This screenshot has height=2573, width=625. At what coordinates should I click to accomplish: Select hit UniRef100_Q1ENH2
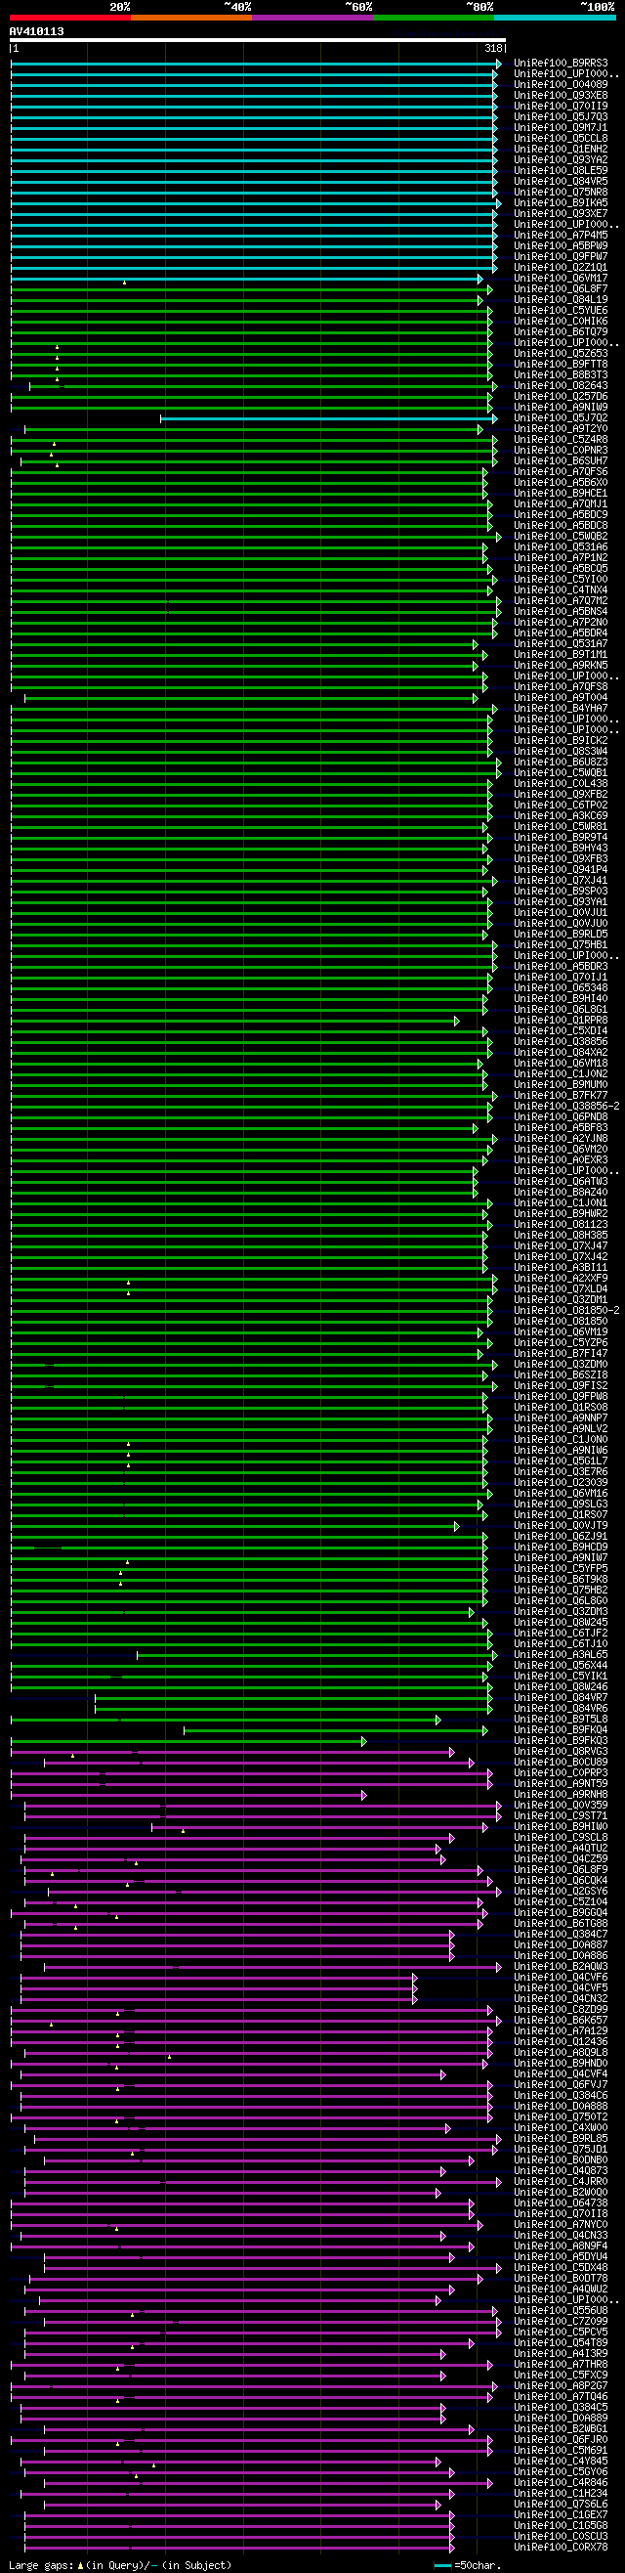click(x=561, y=150)
